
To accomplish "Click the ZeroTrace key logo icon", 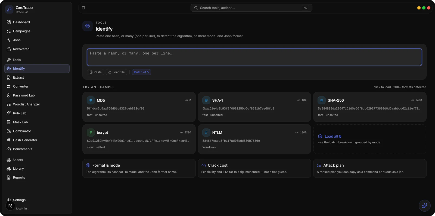I will point(9,9).
